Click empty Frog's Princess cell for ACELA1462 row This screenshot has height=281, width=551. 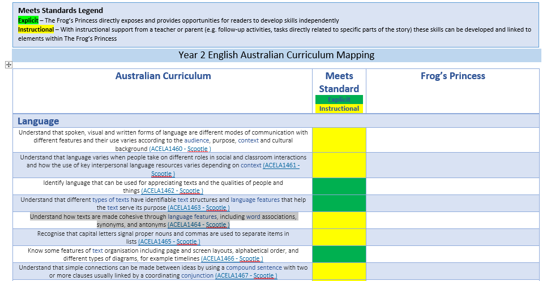pos(452,186)
